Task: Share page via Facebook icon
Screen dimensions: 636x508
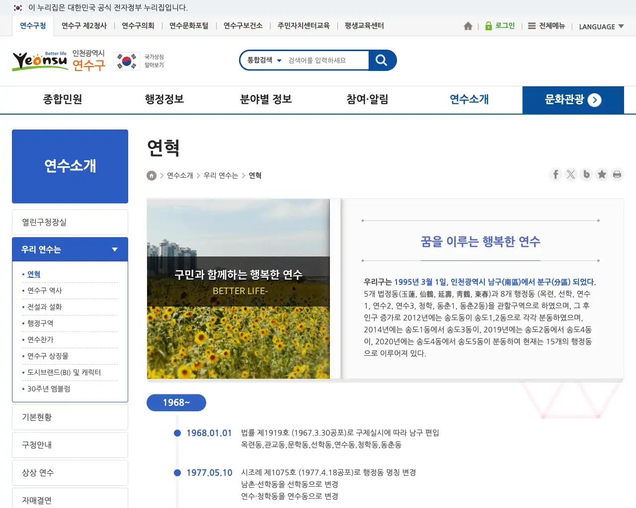Action: pos(556,174)
